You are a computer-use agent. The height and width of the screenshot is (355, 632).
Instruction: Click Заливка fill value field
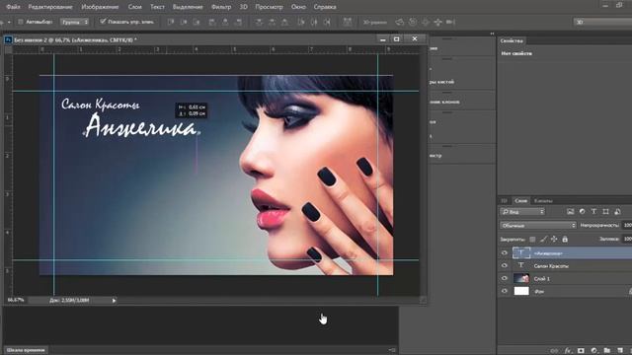pos(627,239)
